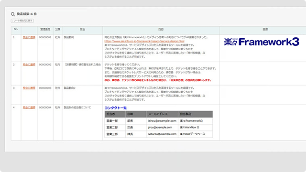Screen dimensions: 306x172
Task: Click the 役職 contact table header
Action: (x=136, y=114)
